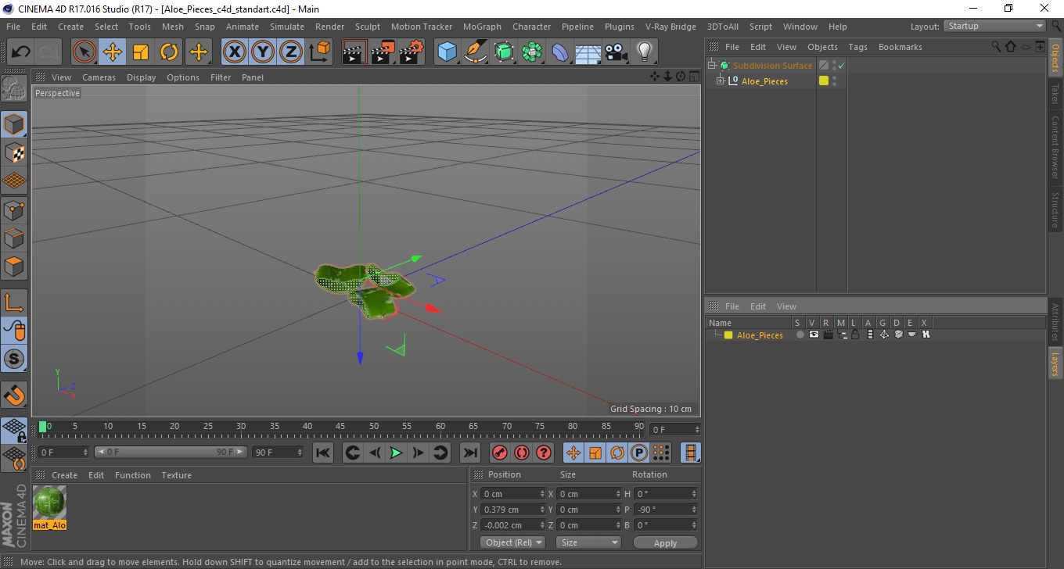This screenshot has height=569, width=1064.
Task: Click the Tweak mode mouse icon
Action: [x=14, y=331]
